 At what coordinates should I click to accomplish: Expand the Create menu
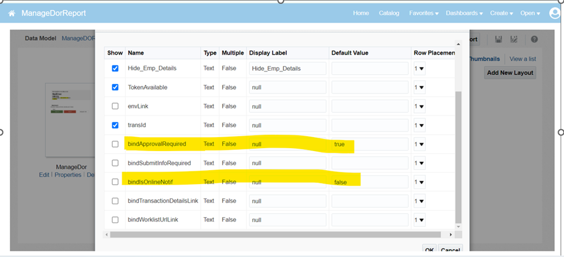(501, 13)
